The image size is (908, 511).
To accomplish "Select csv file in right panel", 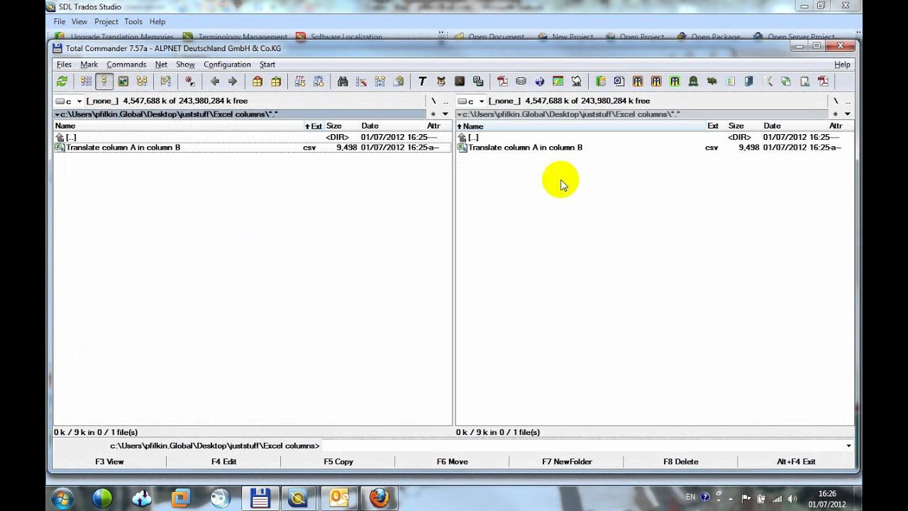I will click(x=654, y=148).
